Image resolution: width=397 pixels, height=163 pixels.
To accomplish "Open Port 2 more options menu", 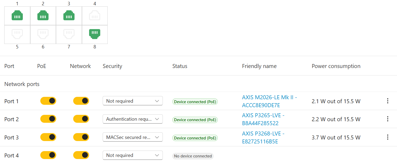I will click(x=388, y=119).
